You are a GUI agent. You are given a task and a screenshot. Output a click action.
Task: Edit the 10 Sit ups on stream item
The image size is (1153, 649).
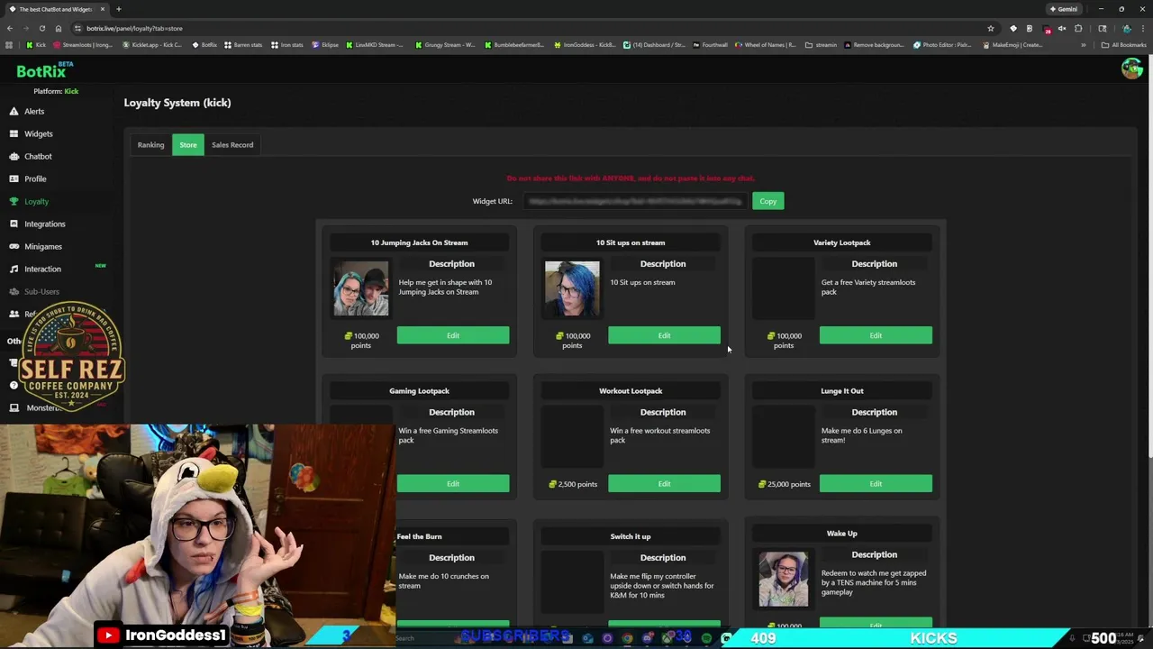(x=664, y=335)
